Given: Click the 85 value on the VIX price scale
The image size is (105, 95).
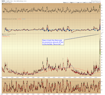Looking at the screenshot, I should (102, 36).
